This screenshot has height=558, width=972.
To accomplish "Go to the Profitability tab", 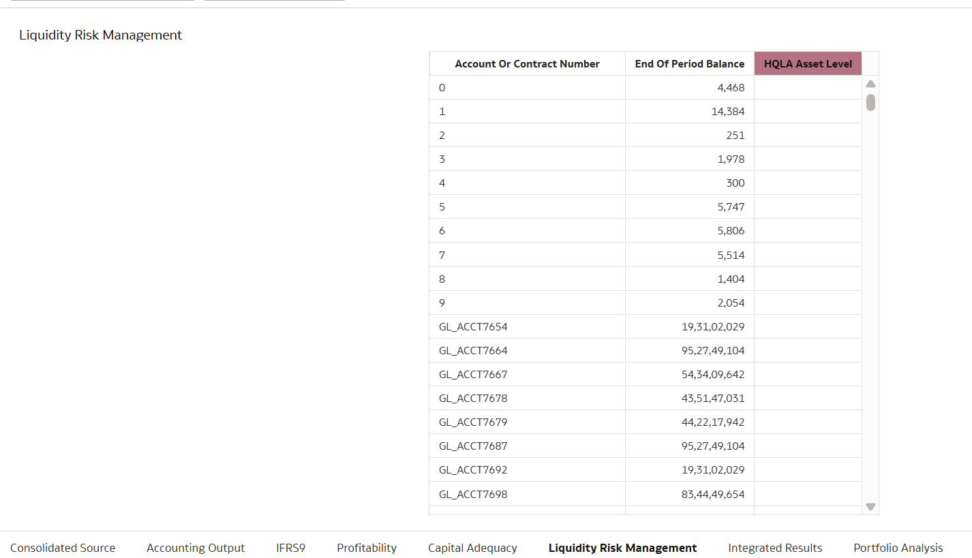I will [366, 547].
